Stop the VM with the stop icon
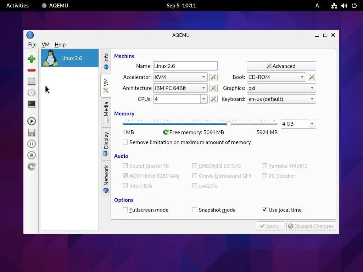The width and height of the screenshot is (363, 272). [x=32, y=155]
